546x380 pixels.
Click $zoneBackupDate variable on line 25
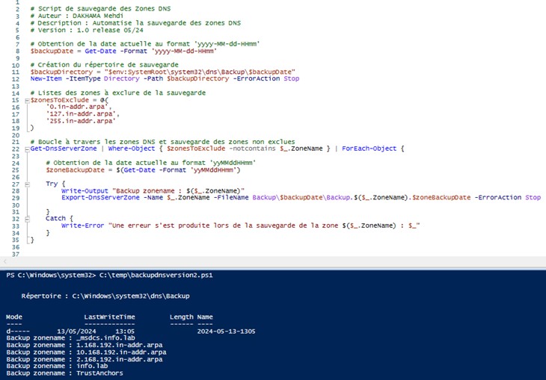[x=75, y=170]
